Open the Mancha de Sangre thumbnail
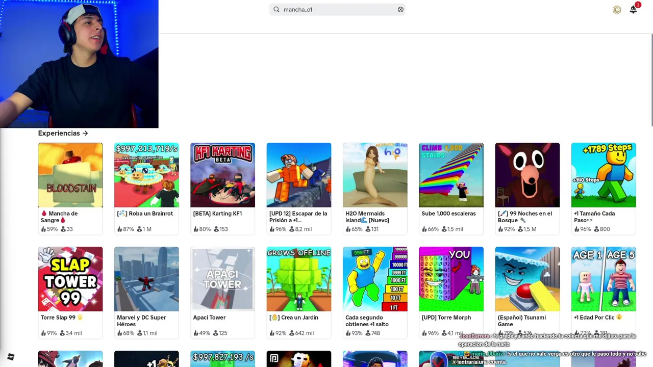Screen dimensions: 653x367 pos(70,175)
